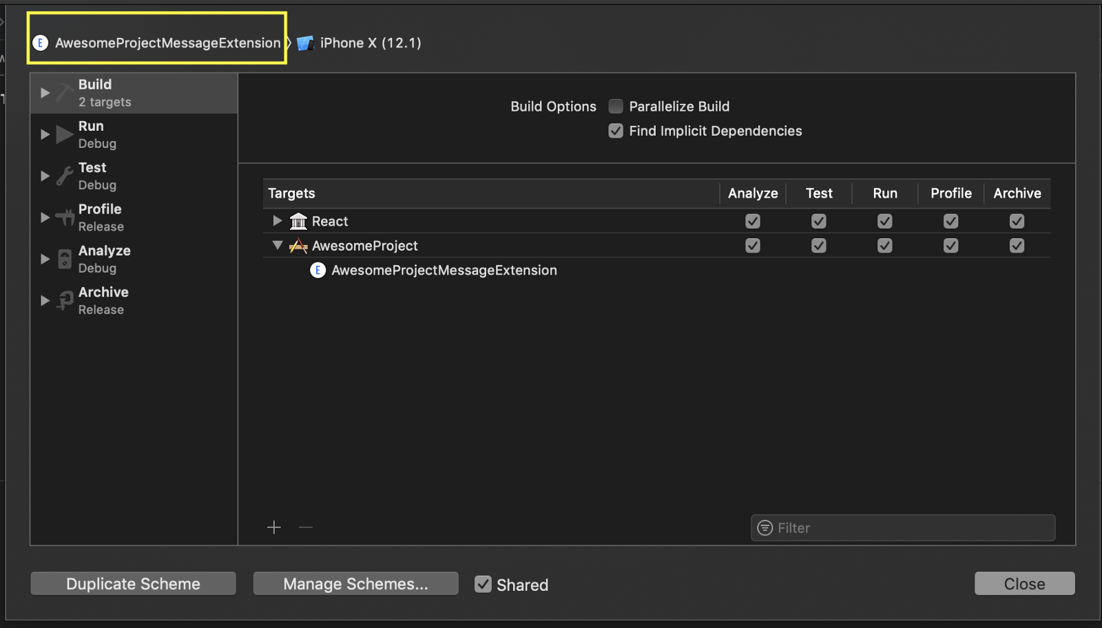
Task: Select the Run Debug action
Action: 134,134
